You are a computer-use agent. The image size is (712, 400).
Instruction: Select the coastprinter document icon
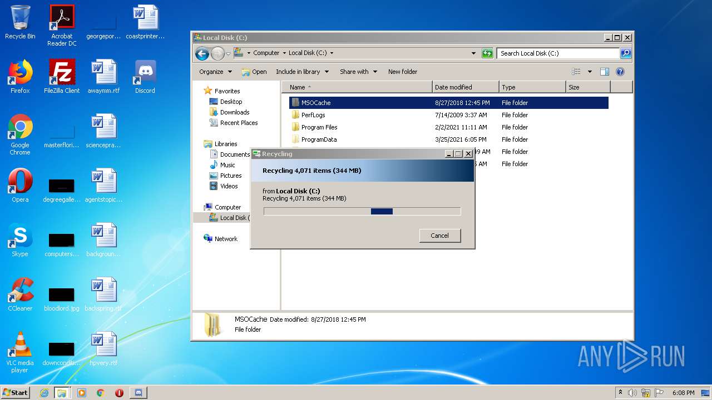[145, 22]
